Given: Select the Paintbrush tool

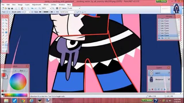Looking at the screenshot, I should 3,35.
